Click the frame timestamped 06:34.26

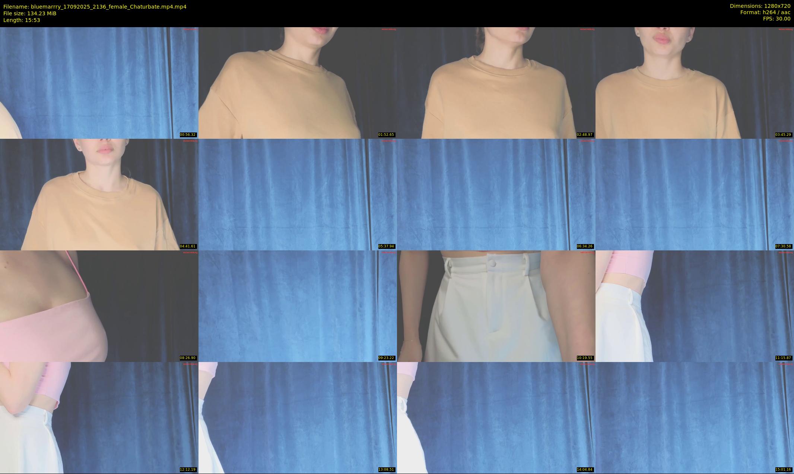coord(496,194)
